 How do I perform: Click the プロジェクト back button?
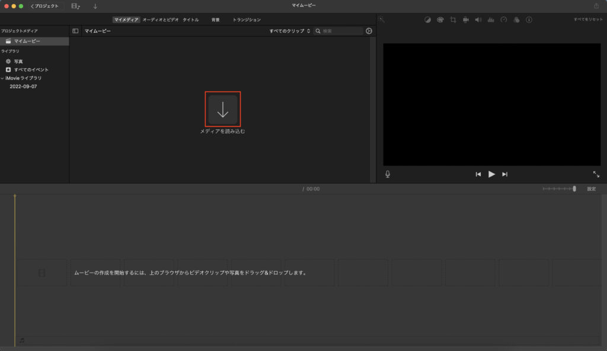click(45, 6)
